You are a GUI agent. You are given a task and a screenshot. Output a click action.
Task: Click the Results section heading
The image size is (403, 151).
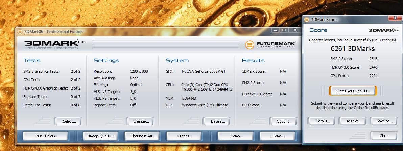coord(253,60)
